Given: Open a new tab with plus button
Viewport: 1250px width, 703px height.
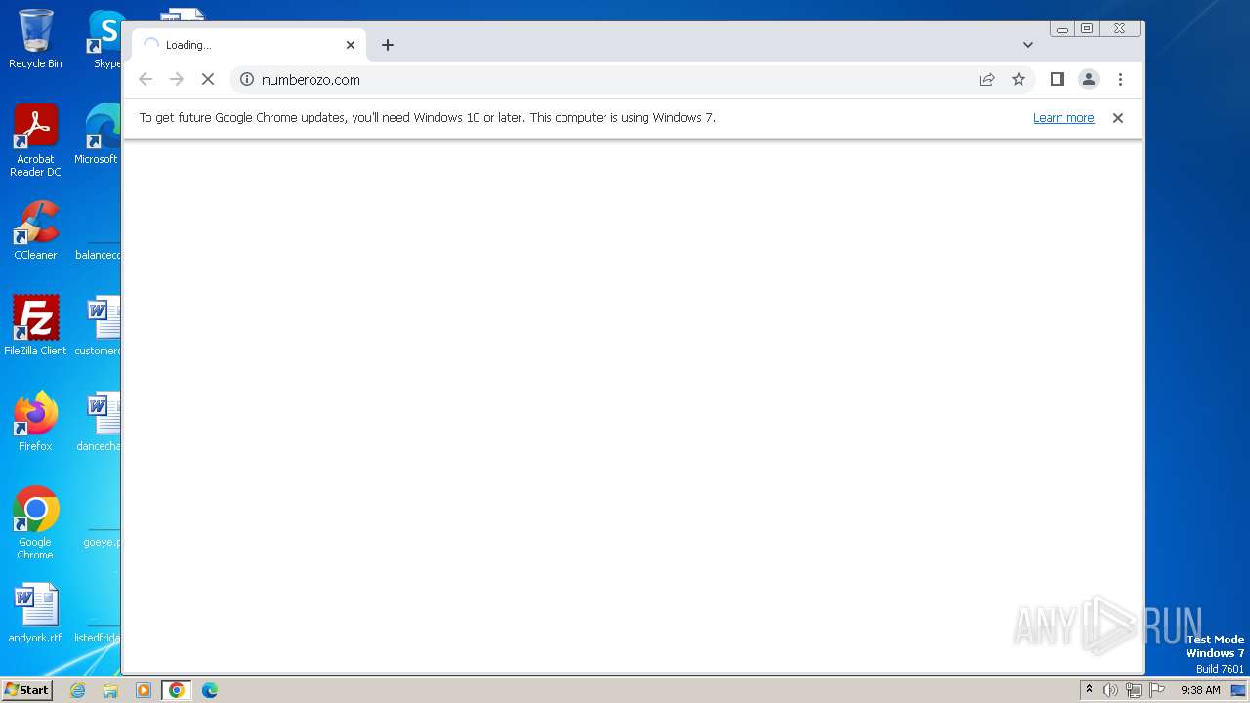Looking at the screenshot, I should coord(388,45).
